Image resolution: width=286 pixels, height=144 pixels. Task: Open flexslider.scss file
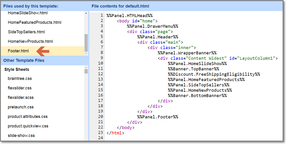click(x=20, y=98)
